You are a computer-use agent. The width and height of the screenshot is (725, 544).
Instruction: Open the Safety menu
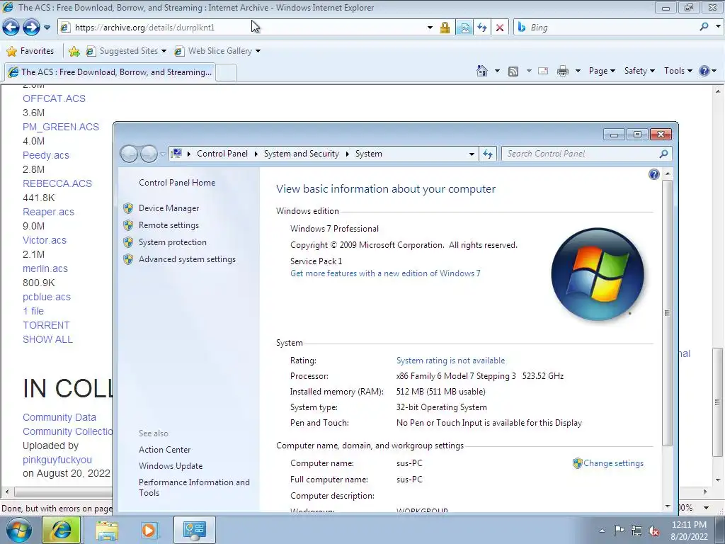[639, 71]
